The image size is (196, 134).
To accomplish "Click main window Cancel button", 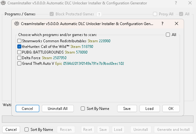I will point(11,130).
